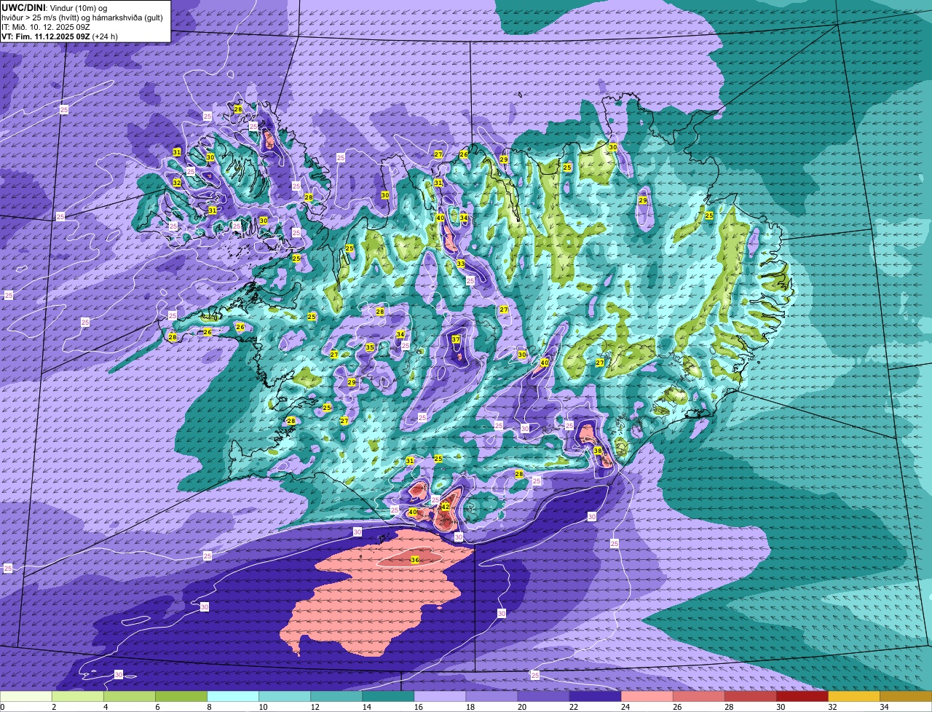Select the dark red 30–32 m/s legend swatch
This screenshot has width=932, height=712.
pyautogui.click(x=802, y=697)
